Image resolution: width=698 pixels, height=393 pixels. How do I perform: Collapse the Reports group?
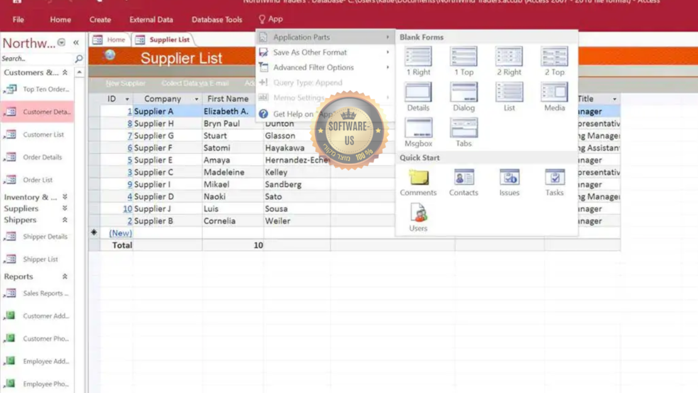point(65,276)
